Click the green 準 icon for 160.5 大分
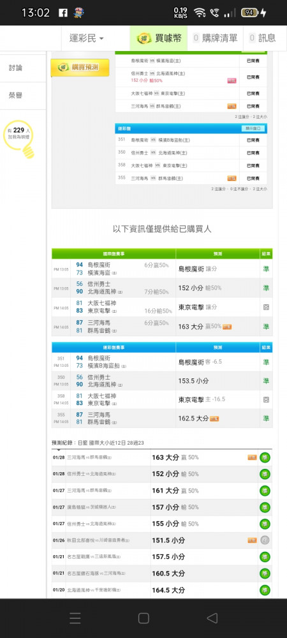287x638 pixels. [x=265, y=574]
